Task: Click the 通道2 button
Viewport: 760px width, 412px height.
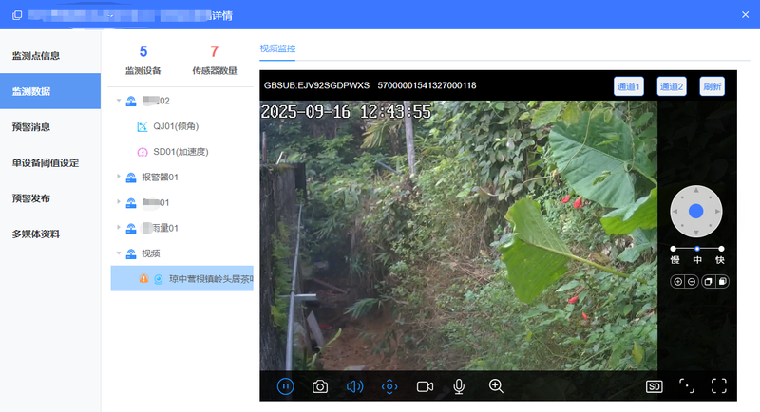Action: [x=671, y=86]
